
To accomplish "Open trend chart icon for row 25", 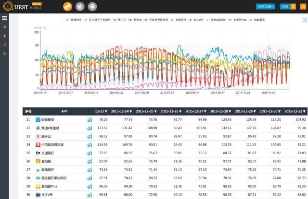I will [90, 153].
